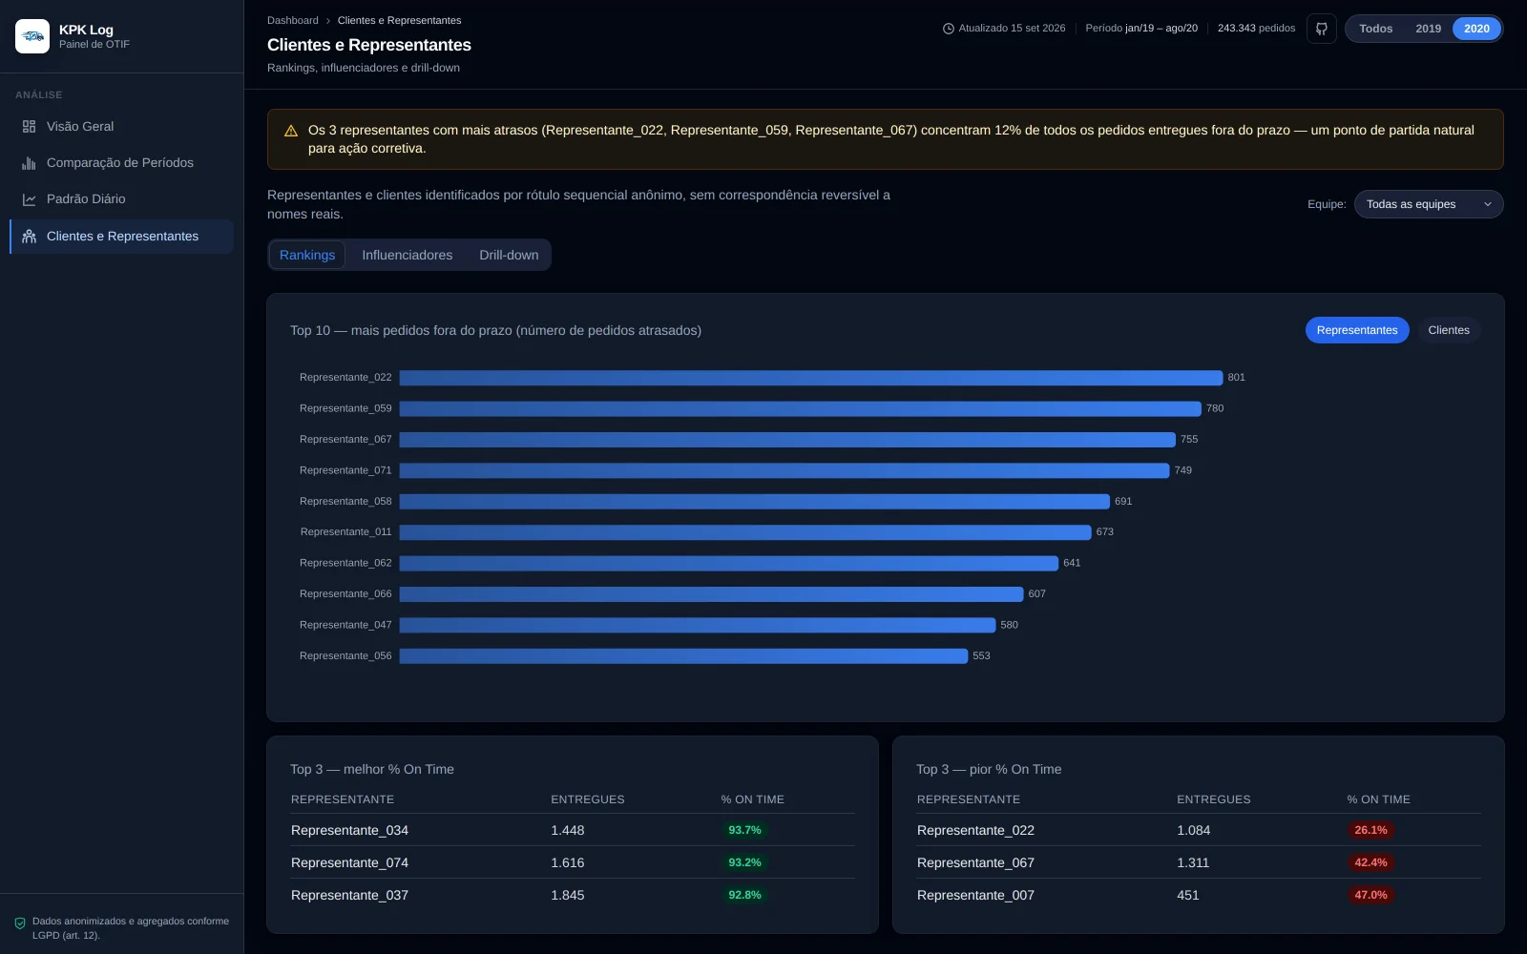Select the Todos period filter

(x=1375, y=29)
